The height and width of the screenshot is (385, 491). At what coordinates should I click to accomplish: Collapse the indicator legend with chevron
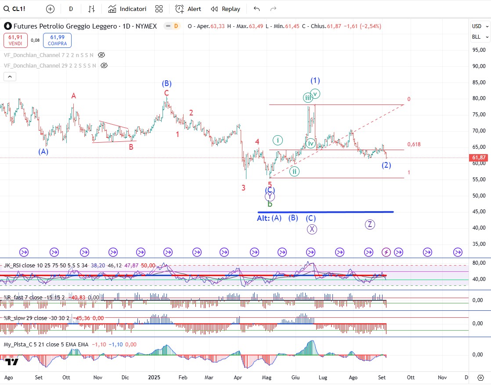[x=10, y=76]
